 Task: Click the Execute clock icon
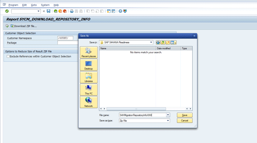pos(7,26)
